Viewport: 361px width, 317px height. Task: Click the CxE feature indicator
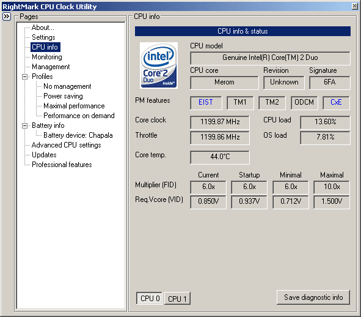point(336,103)
